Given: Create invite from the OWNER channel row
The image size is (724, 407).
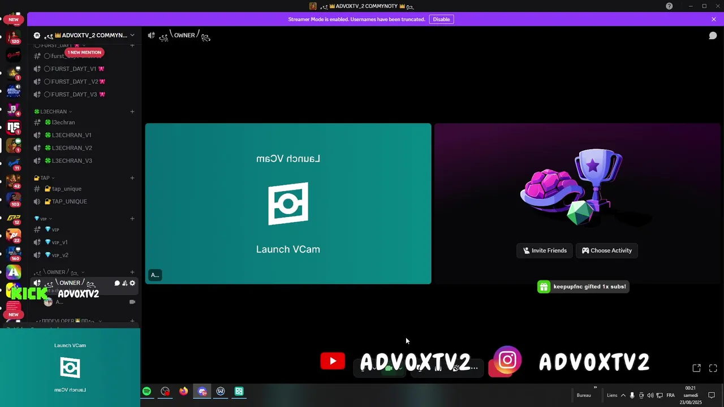Looking at the screenshot, I should coord(125,283).
